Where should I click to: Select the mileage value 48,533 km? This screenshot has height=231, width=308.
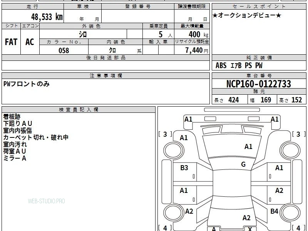tap(47, 17)
